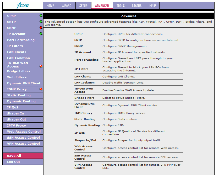
Task: Click the green SNTP status dot
Action: 41,22
